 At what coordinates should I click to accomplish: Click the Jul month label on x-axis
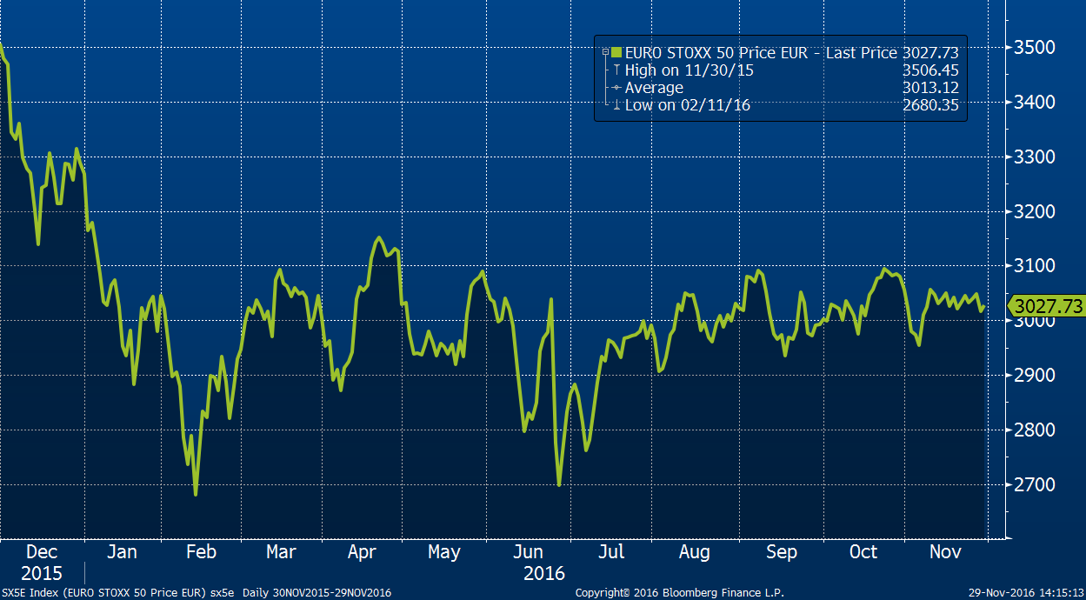coord(611,552)
